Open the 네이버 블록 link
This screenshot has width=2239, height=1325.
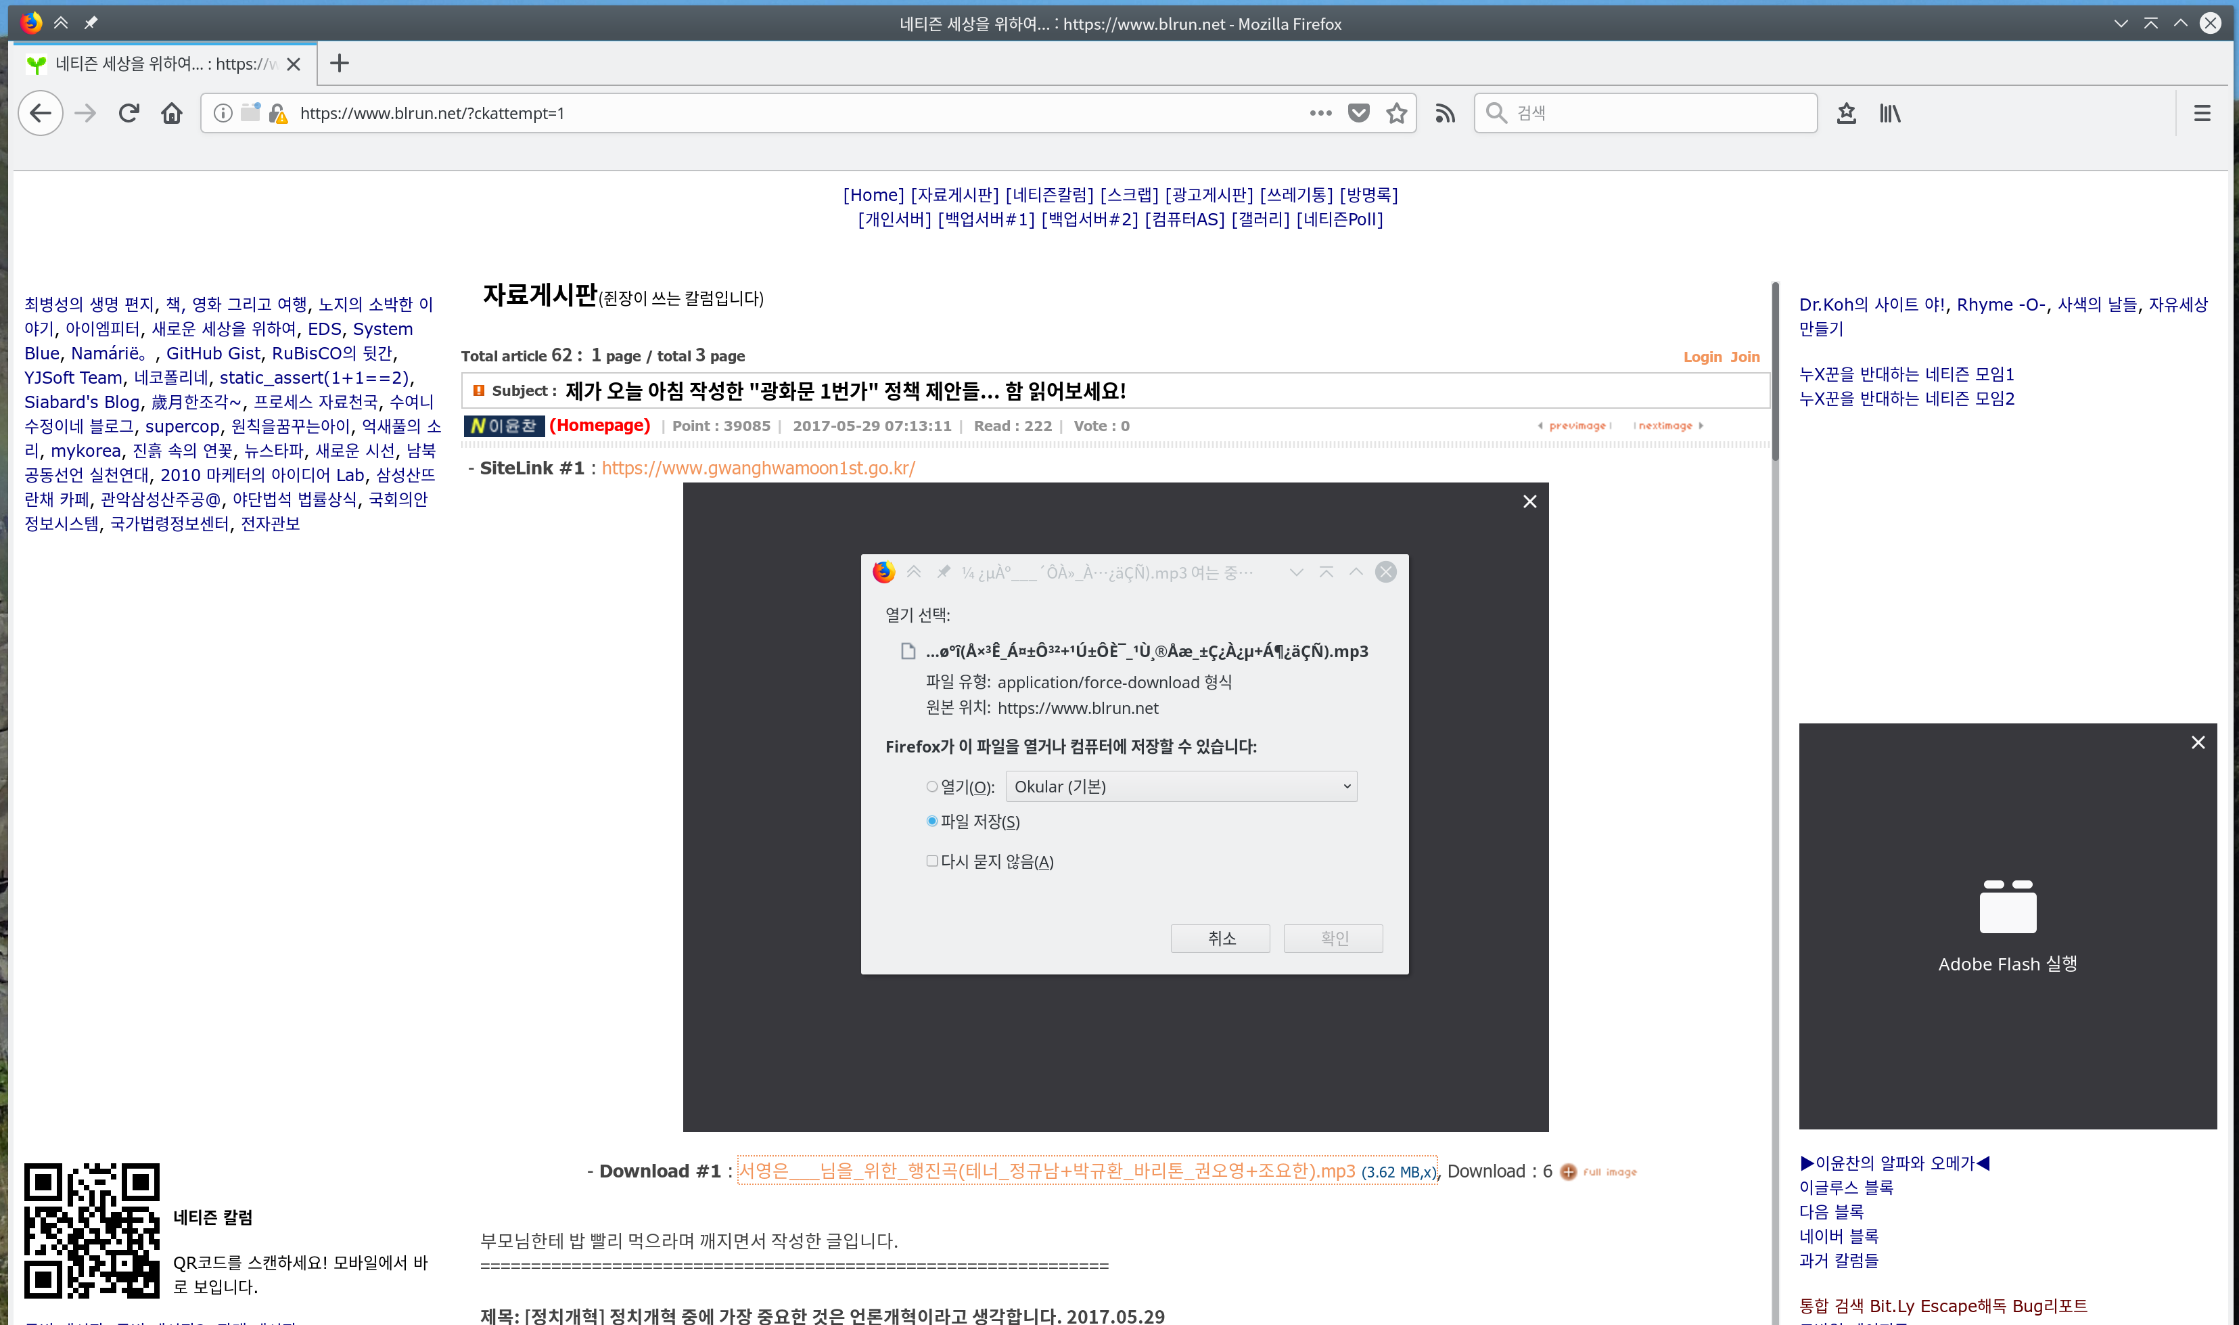click(1839, 1236)
